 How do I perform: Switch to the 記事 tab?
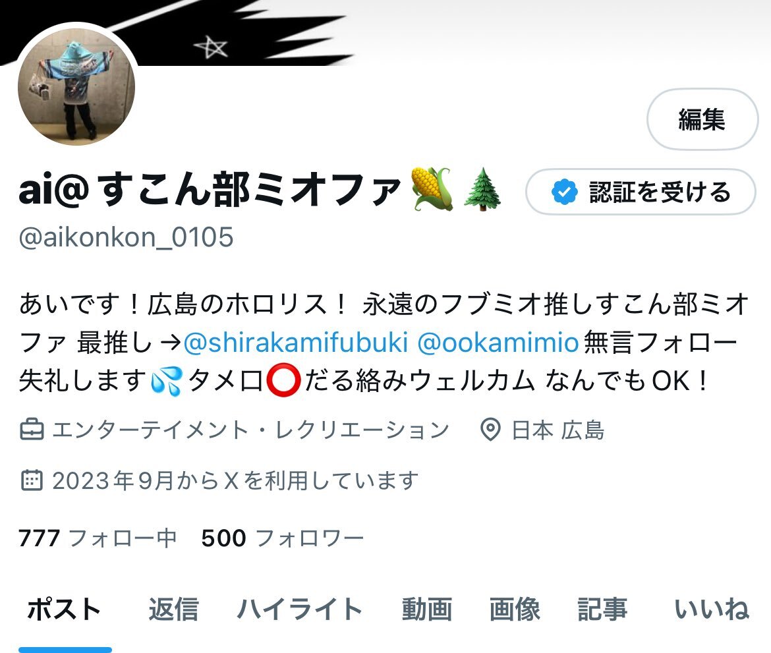(x=602, y=610)
